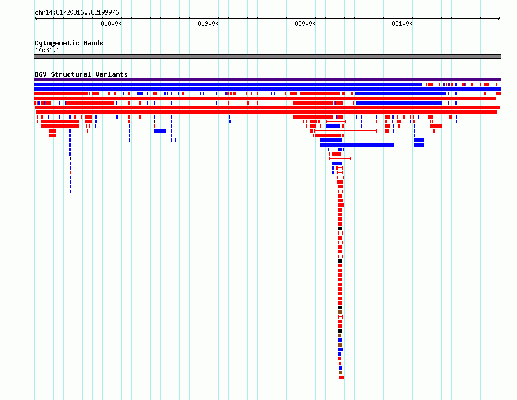Select blue bar directly above widest blue variant

(x=331, y=140)
